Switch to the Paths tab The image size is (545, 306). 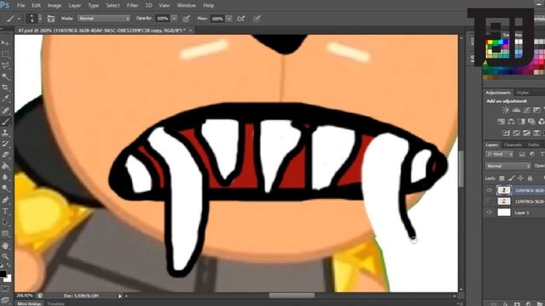click(533, 144)
